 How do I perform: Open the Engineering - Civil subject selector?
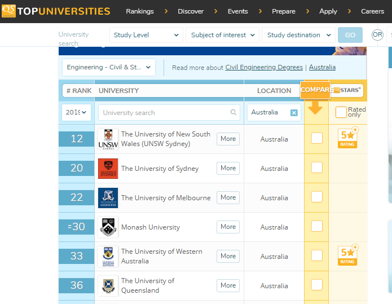(109, 67)
